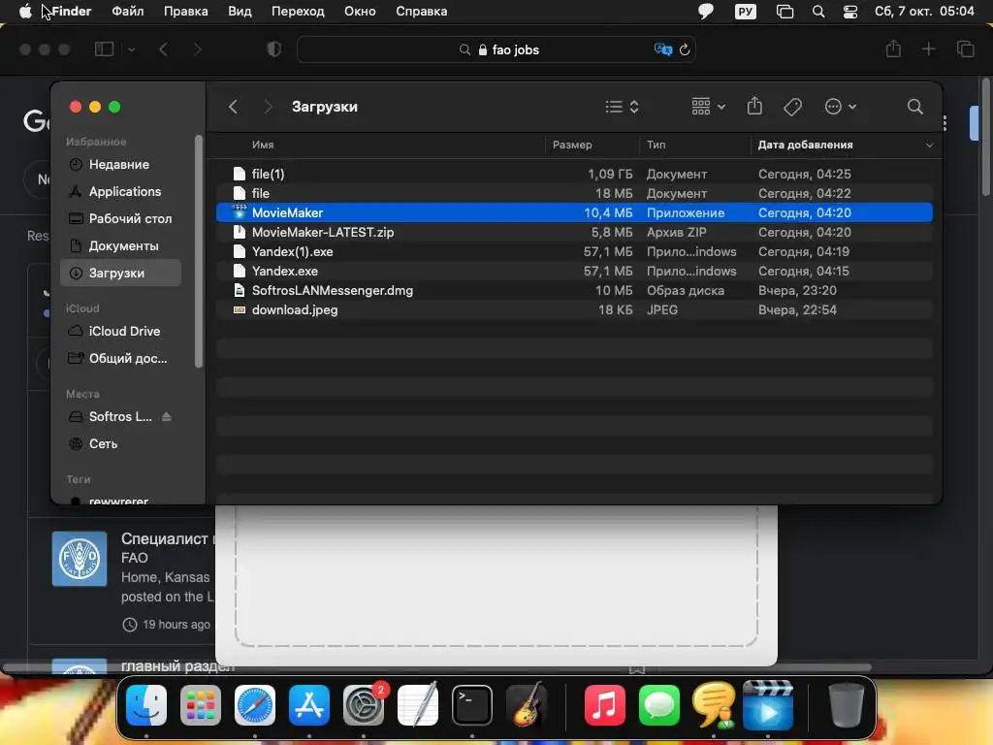Screen dimensions: 993x745
Task: Open Файл menu
Action: point(127,12)
